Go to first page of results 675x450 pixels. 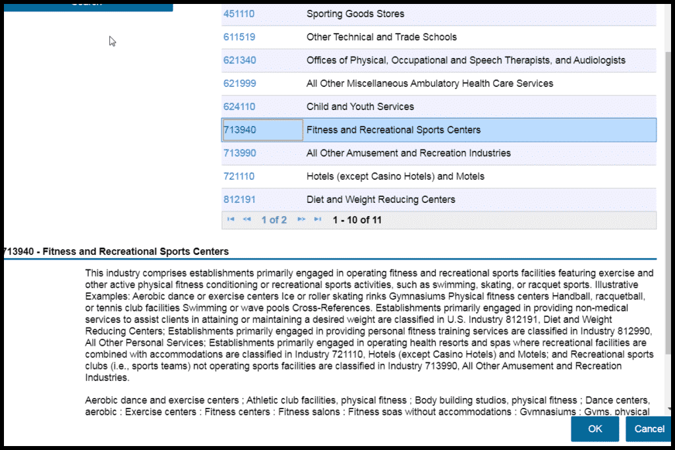[231, 219]
